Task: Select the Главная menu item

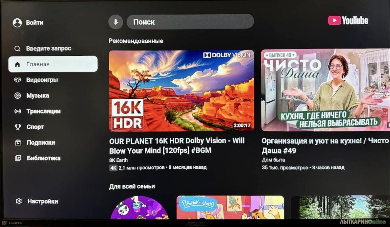Action: click(x=53, y=64)
